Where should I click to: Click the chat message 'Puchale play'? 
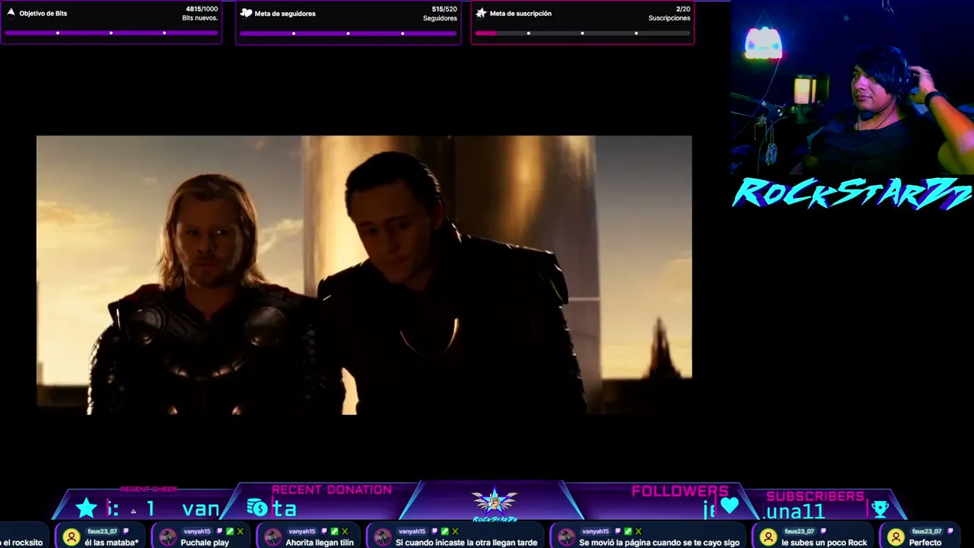click(205, 543)
